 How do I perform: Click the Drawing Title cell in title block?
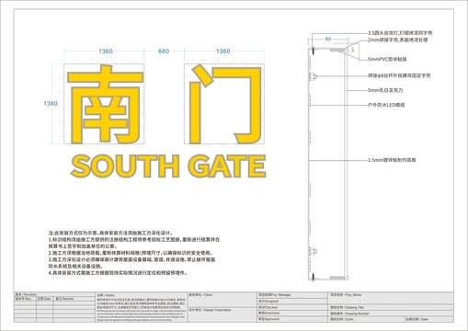coord(391,307)
